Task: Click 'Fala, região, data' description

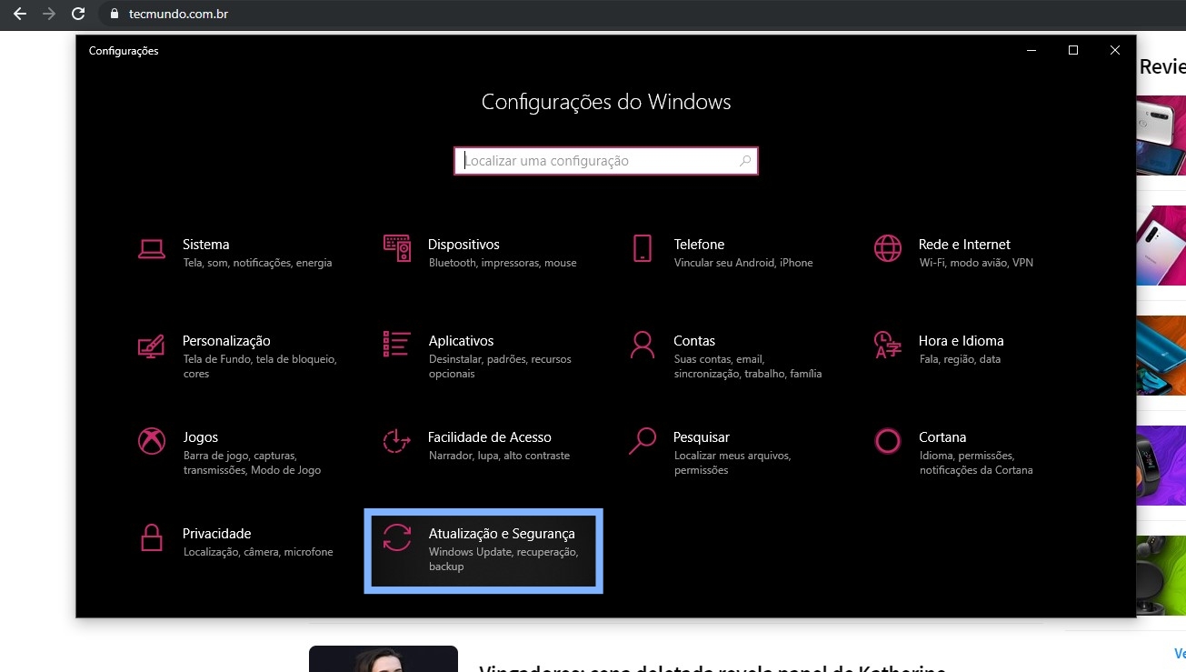Action: pyautogui.click(x=960, y=359)
